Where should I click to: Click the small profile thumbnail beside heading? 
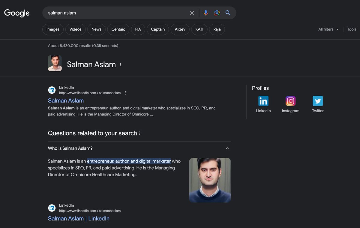tap(55, 63)
